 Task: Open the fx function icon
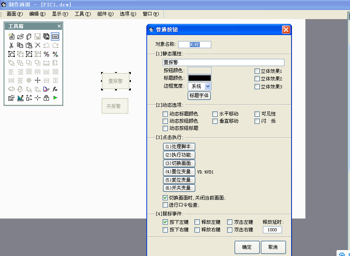click(x=55, y=89)
